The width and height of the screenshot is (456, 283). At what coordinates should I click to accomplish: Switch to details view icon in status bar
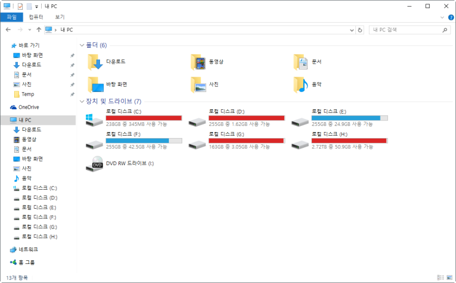[441, 277]
